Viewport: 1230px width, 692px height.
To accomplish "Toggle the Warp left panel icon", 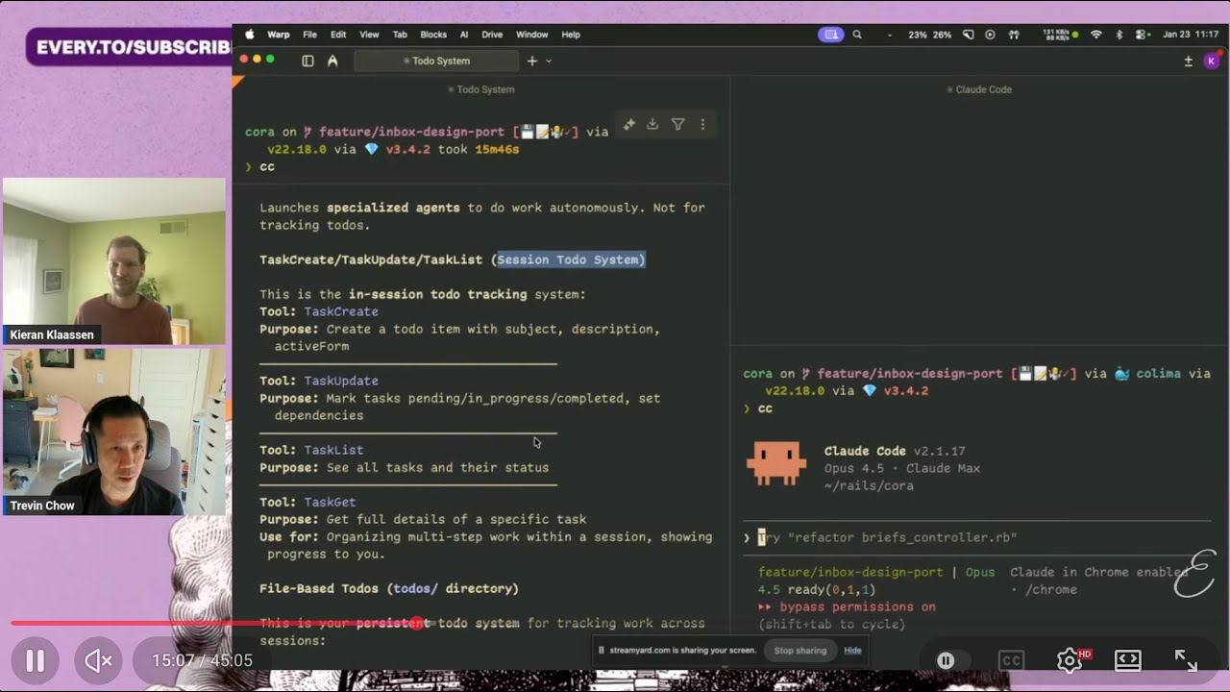I will coord(307,61).
